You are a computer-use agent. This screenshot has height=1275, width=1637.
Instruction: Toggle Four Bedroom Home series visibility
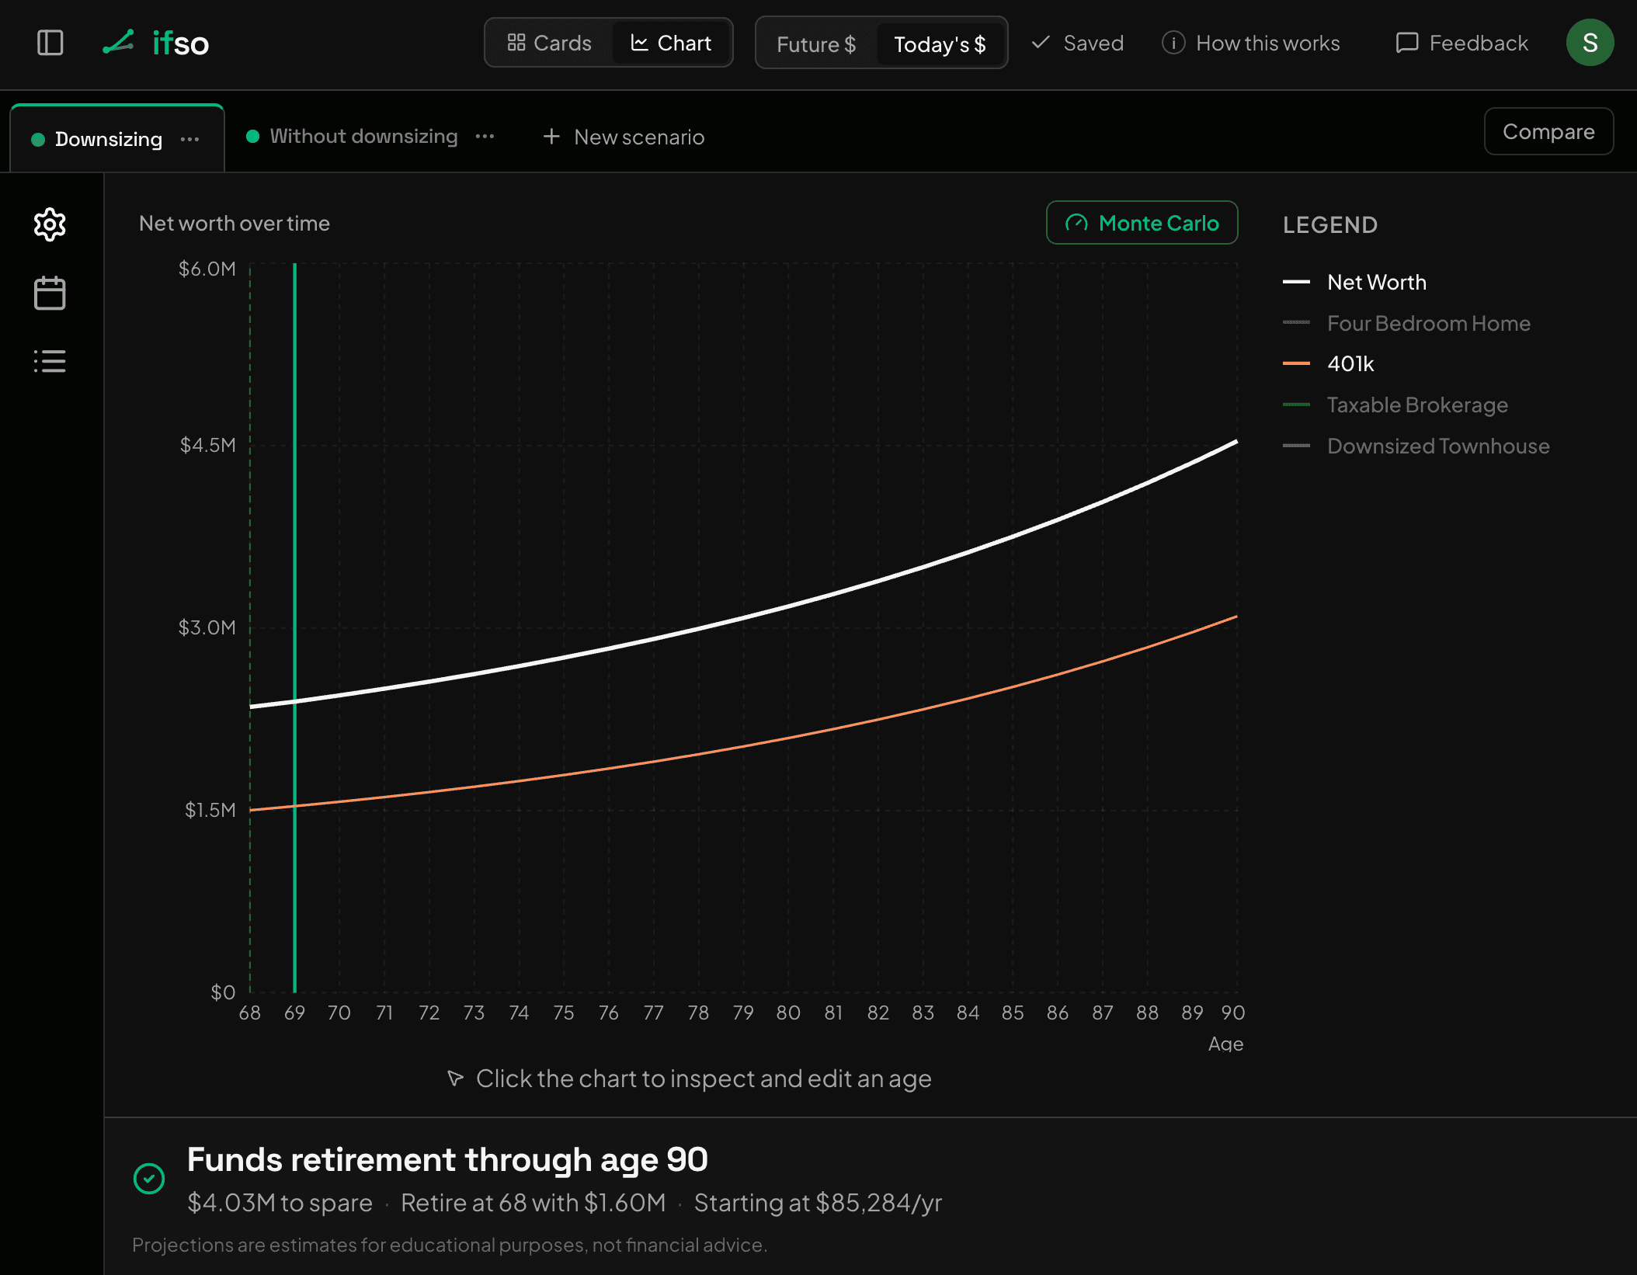(x=1406, y=323)
